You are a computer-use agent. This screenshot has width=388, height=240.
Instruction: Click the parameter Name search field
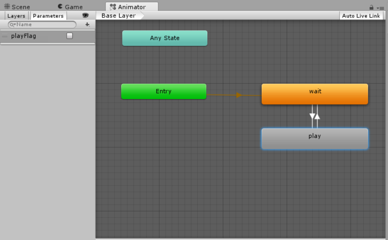coord(45,25)
